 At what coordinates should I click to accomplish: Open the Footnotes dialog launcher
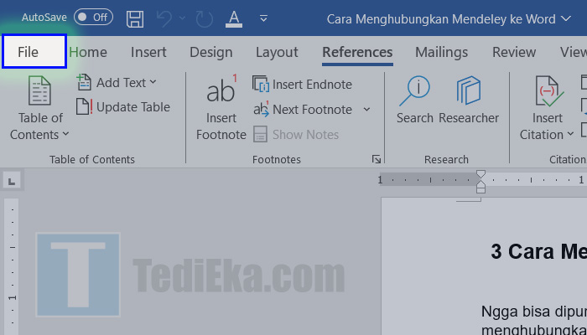coord(377,160)
